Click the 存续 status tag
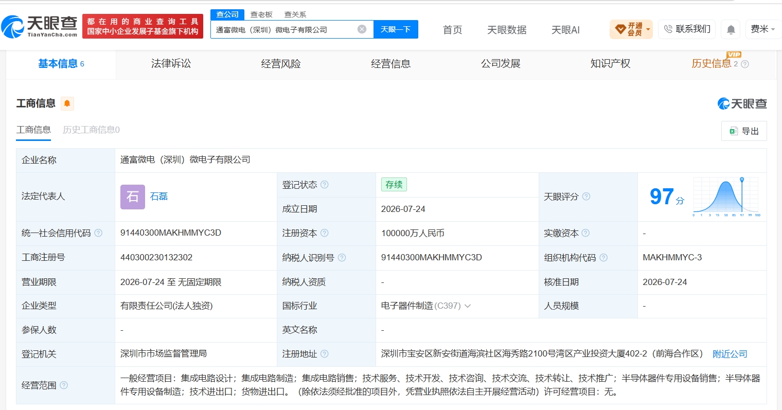This screenshot has height=410, width=782. pyautogui.click(x=394, y=185)
